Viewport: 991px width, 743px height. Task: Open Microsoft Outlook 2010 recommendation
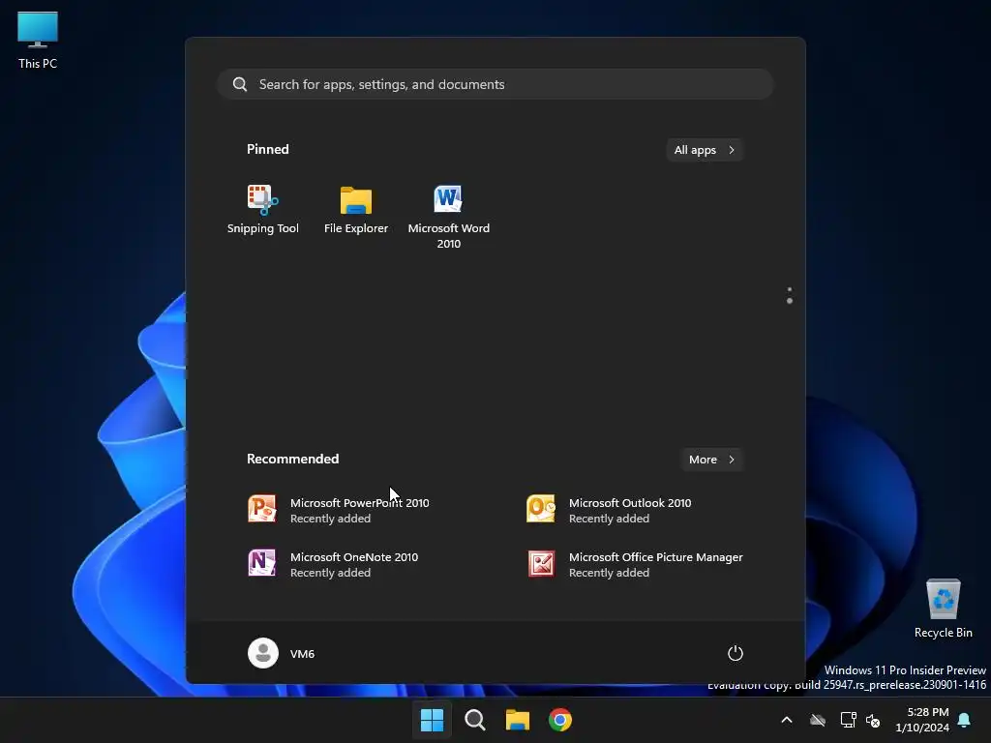[609, 510]
